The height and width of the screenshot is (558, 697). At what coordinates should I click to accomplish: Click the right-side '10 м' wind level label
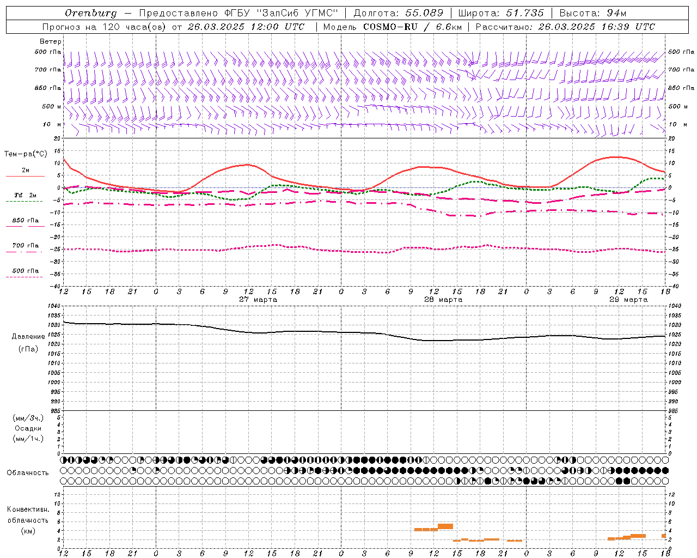pos(678,124)
